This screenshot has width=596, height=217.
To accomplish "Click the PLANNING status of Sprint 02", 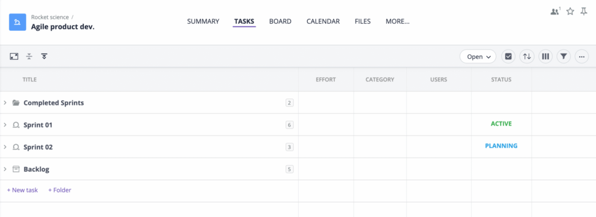I will point(501,146).
